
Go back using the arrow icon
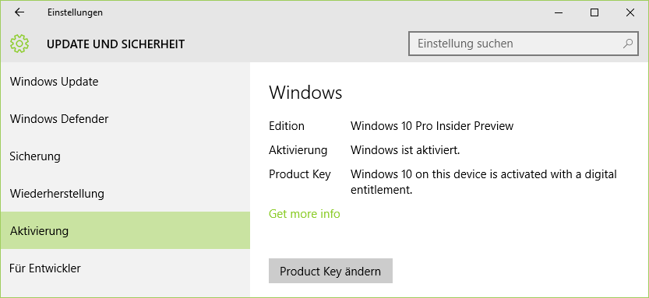click(x=19, y=12)
